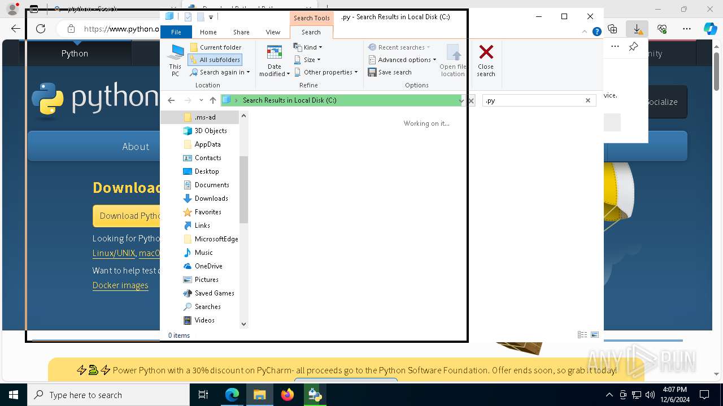Open Edge Settings and more menu
The width and height of the screenshot is (723, 406).
[x=687, y=29]
